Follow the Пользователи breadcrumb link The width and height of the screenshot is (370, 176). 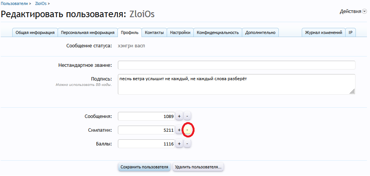coord(14,3)
